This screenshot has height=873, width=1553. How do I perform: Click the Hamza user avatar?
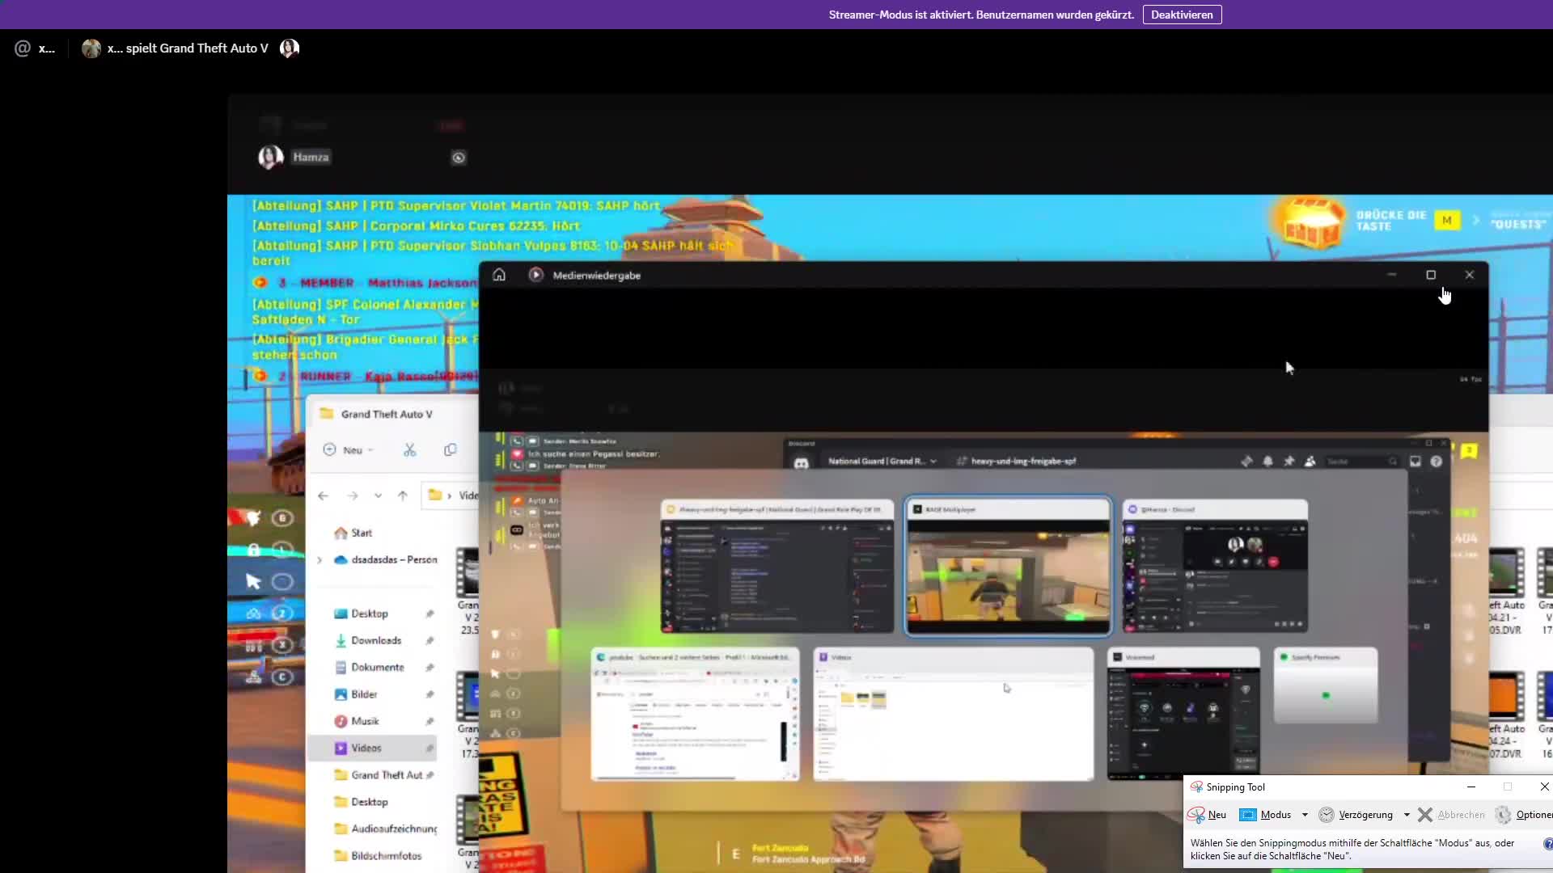[270, 157]
